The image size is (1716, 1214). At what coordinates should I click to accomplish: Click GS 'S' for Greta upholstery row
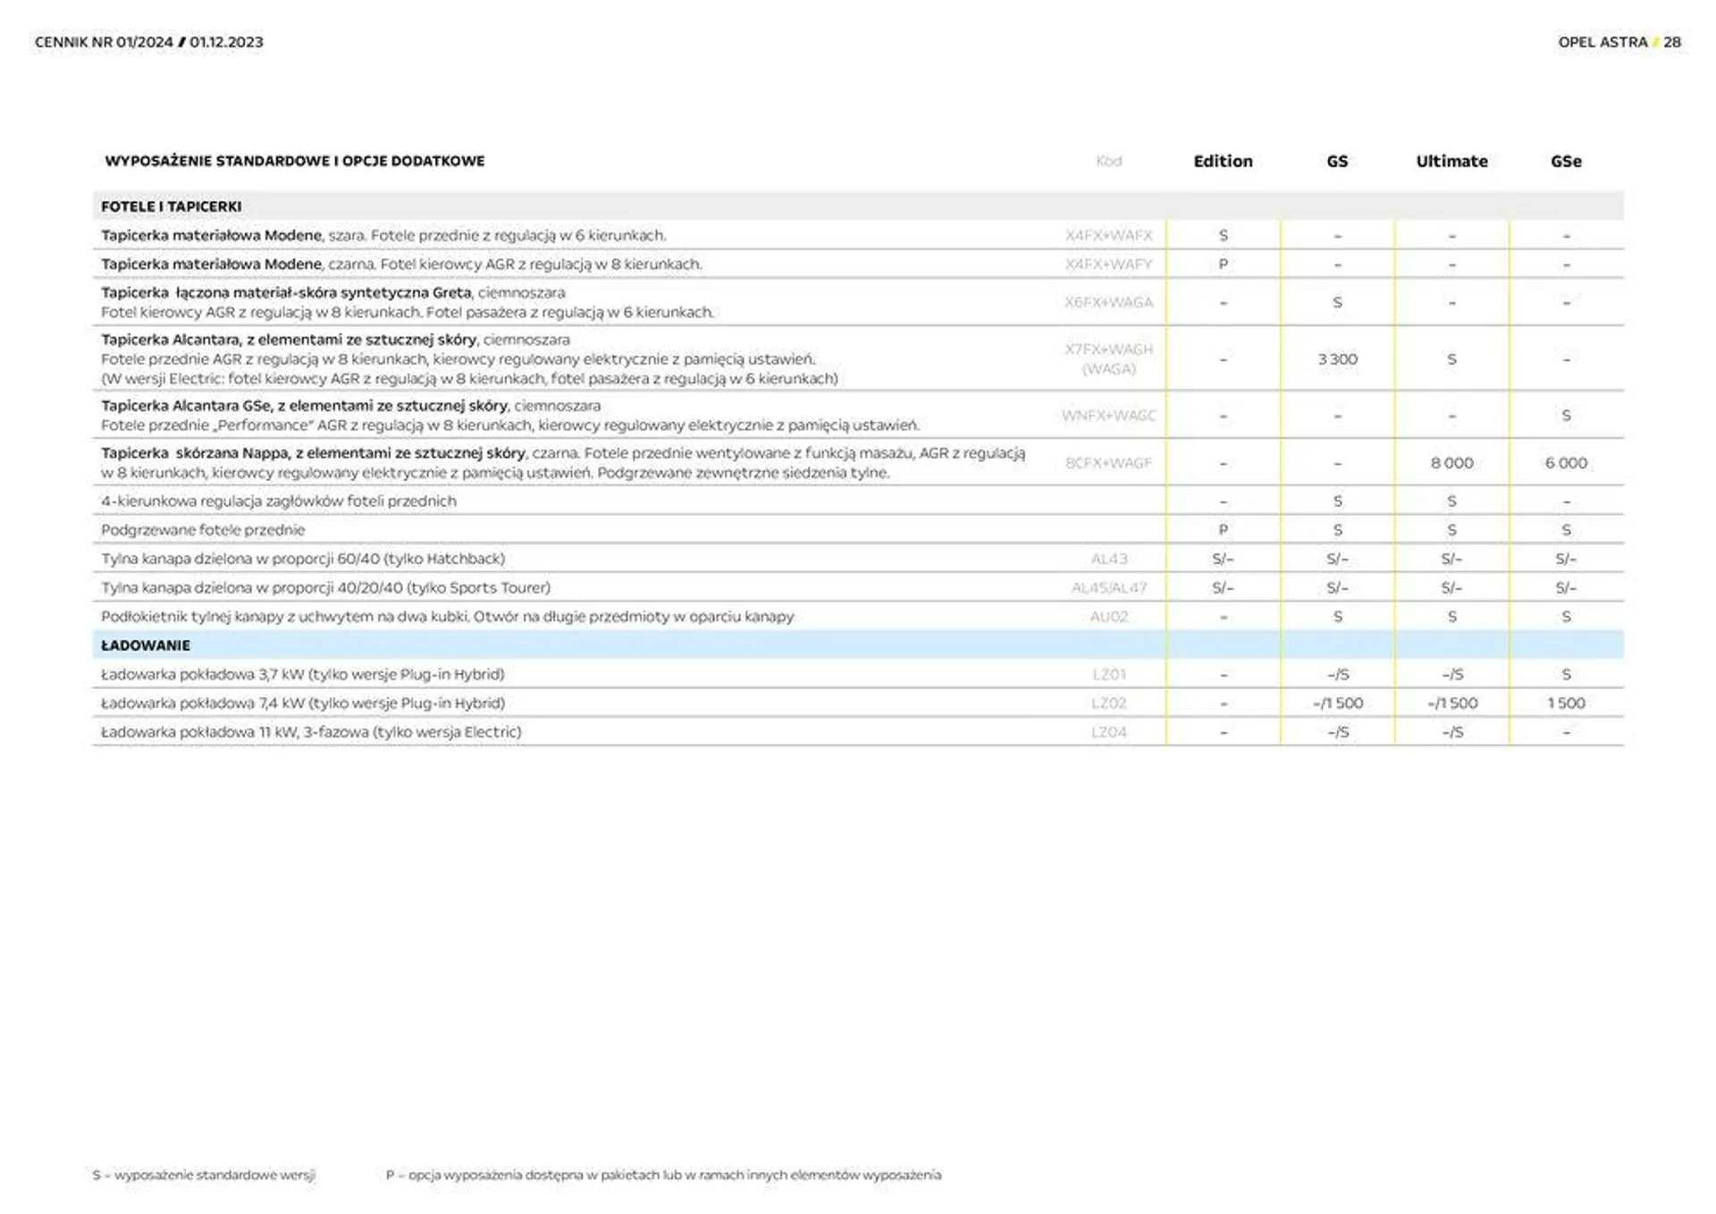coord(1337,302)
